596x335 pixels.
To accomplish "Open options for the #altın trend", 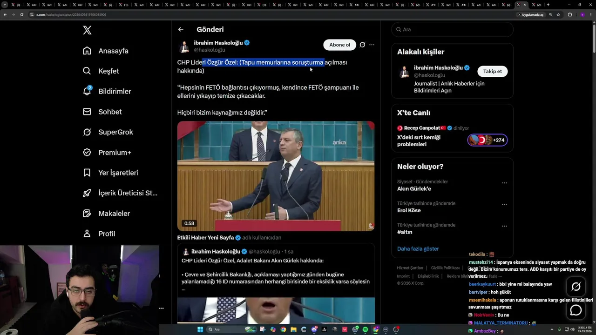I will (x=504, y=226).
